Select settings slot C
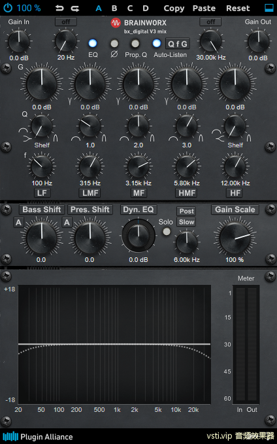The height and width of the screenshot is (444, 277). [x=130, y=9]
